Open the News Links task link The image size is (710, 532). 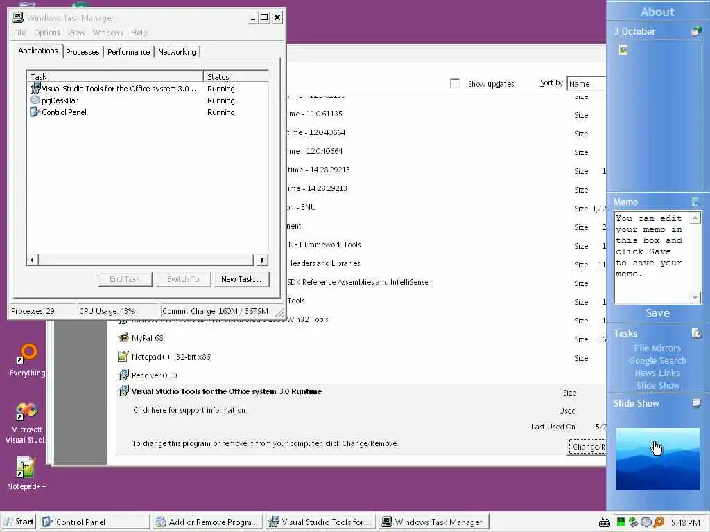tap(657, 373)
